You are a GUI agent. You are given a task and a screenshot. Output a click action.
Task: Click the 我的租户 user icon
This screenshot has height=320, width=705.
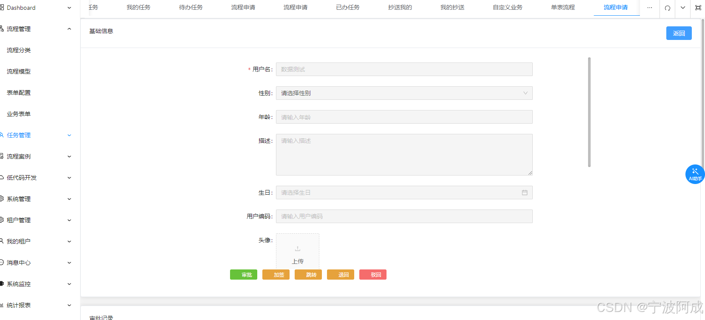pyautogui.click(x=2, y=241)
